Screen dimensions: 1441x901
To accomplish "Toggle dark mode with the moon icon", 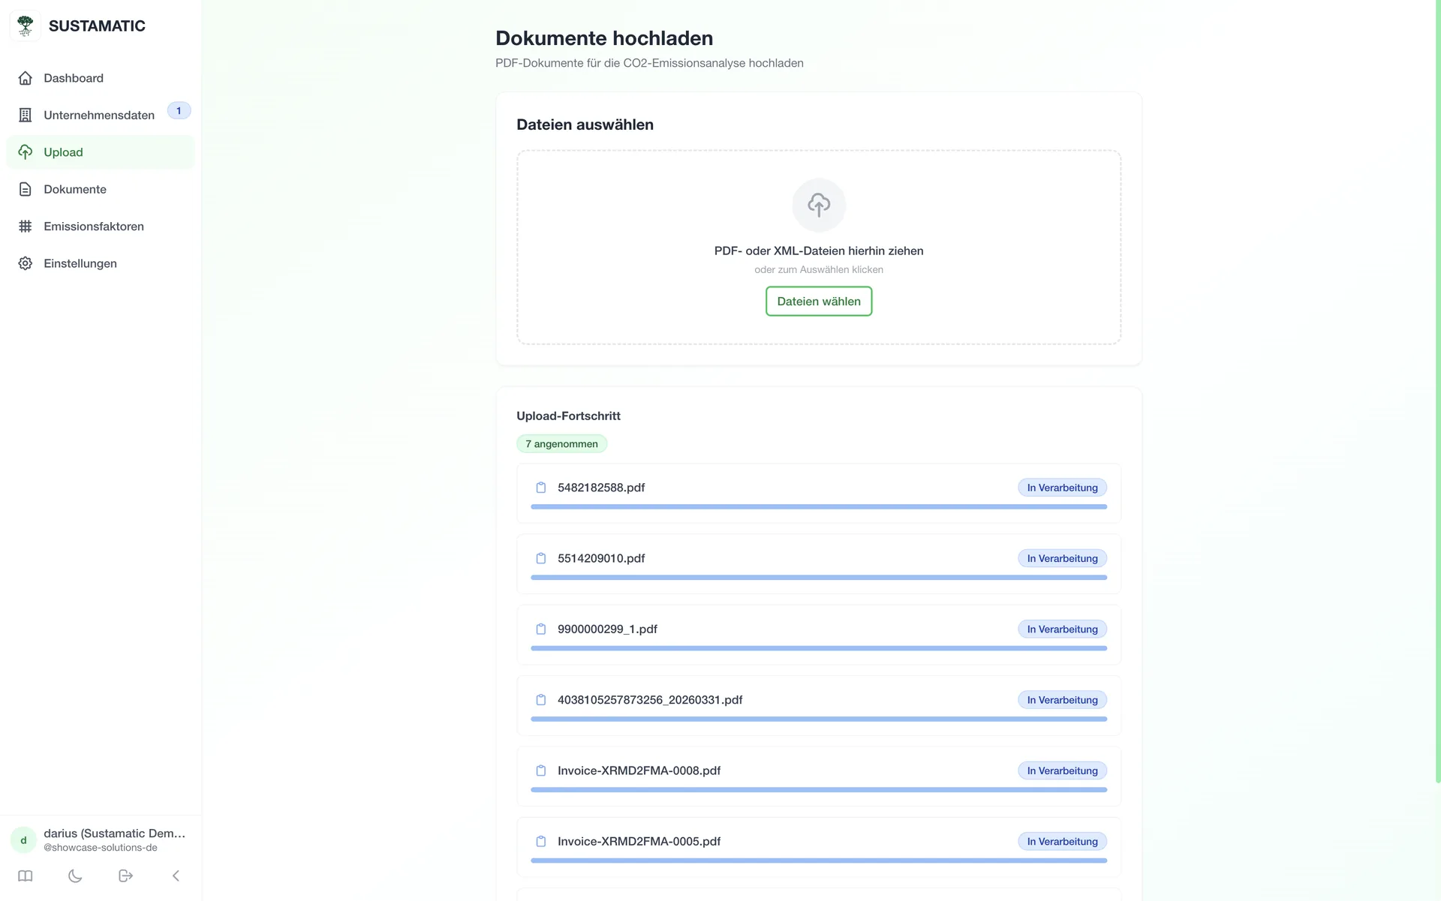I will 75,875.
